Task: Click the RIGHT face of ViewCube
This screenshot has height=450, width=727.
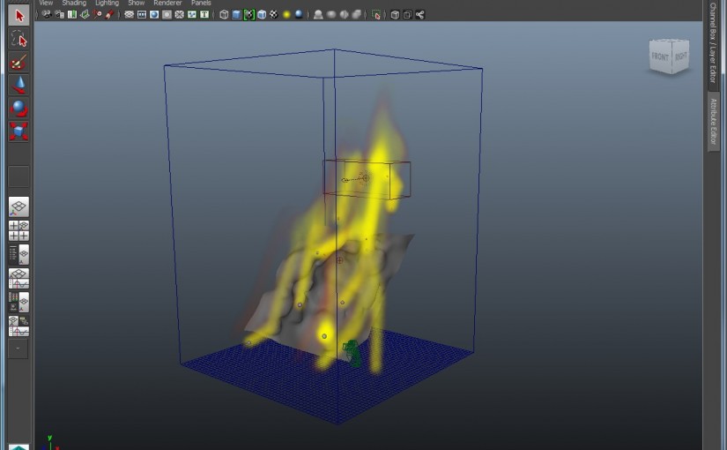Action: click(x=680, y=56)
